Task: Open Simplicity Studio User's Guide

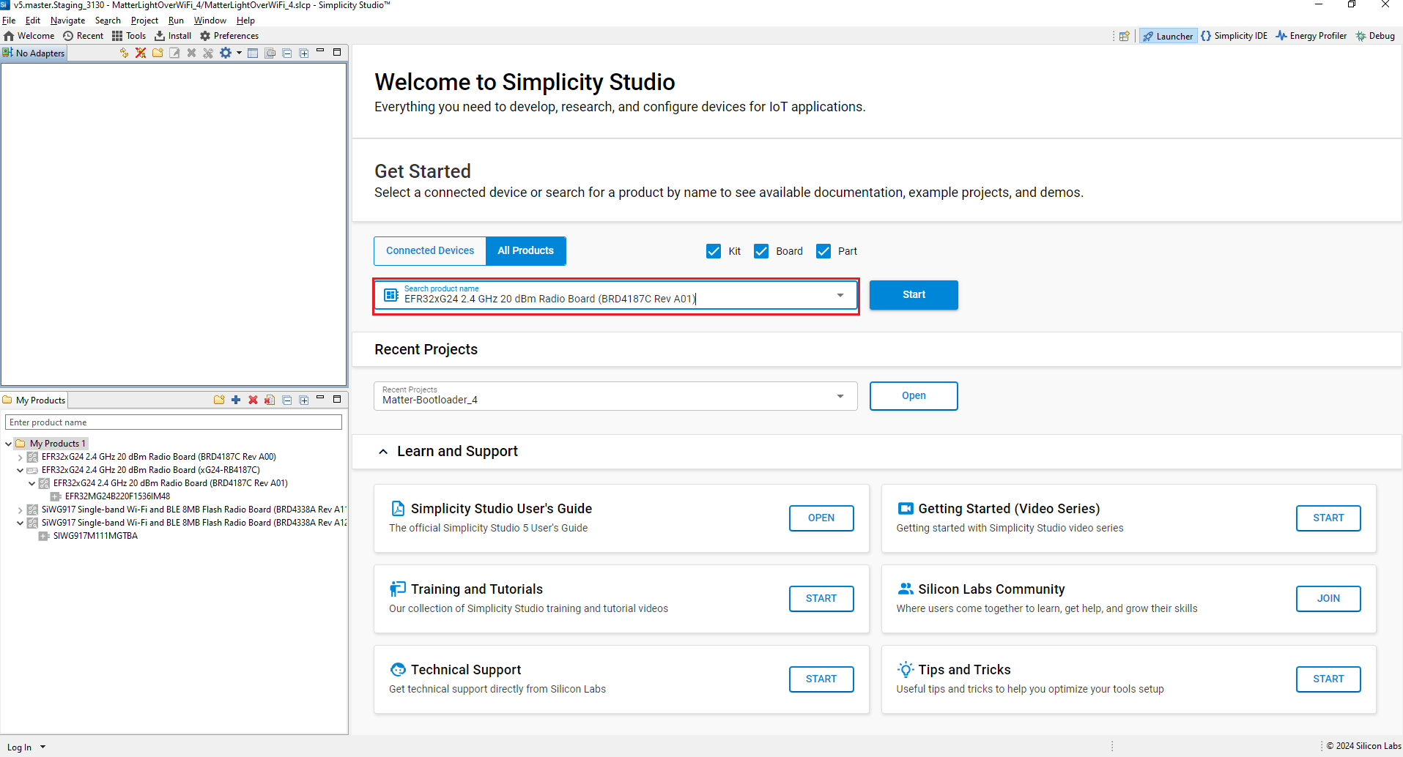Action: pos(821,518)
